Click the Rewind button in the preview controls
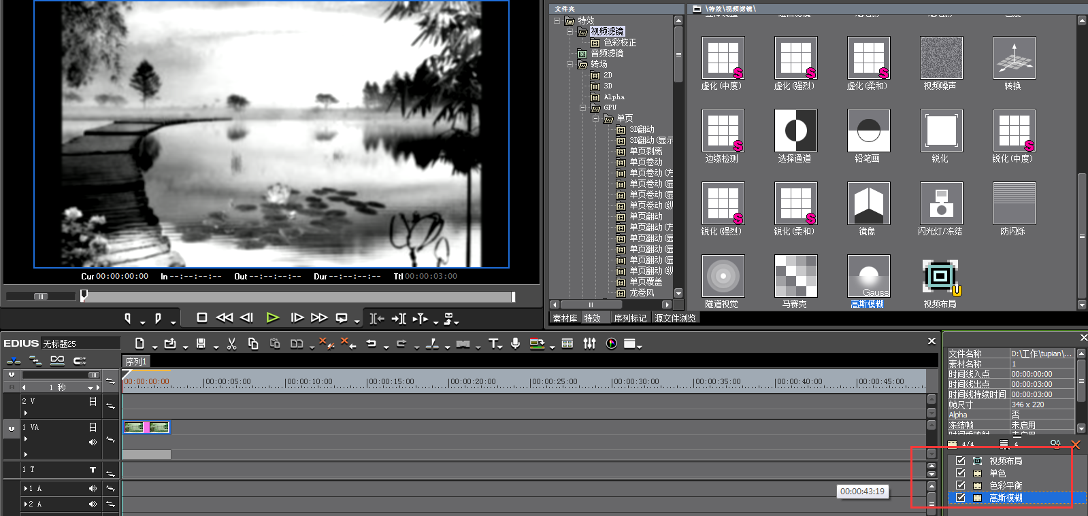The width and height of the screenshot is (1088, 516). (224, 317)
